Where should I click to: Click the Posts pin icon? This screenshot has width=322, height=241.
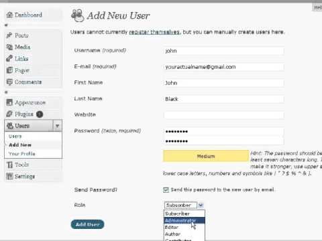tap(9, 35)
